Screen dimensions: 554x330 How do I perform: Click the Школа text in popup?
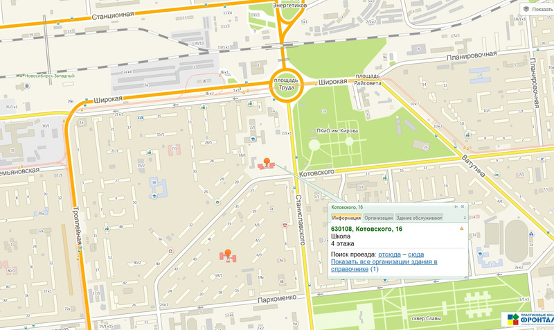click(341, 236)
